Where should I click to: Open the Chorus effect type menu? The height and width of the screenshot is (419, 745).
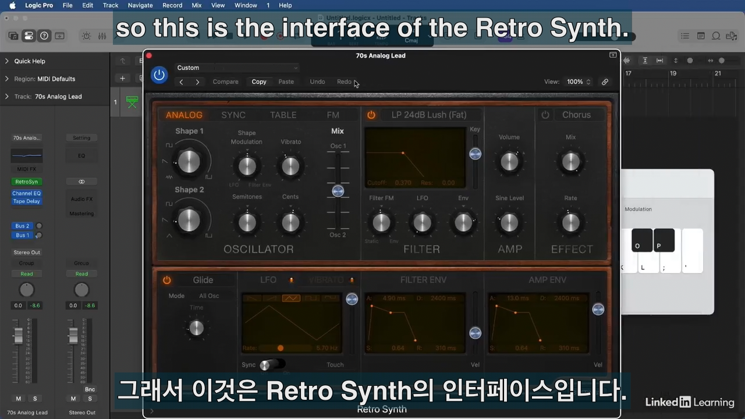576,115
